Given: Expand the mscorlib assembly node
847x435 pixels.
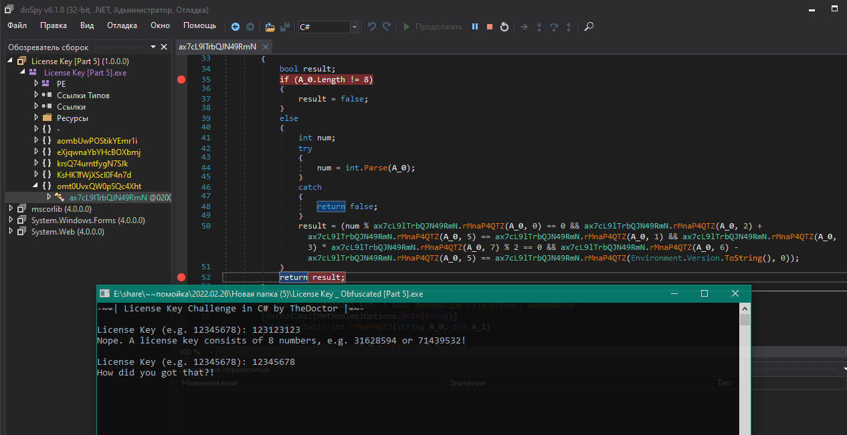Looking at the screenshot, I should click(x=11, y=208).
